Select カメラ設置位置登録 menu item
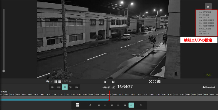This screenshot has width=218, height=110. pos(206,20)
